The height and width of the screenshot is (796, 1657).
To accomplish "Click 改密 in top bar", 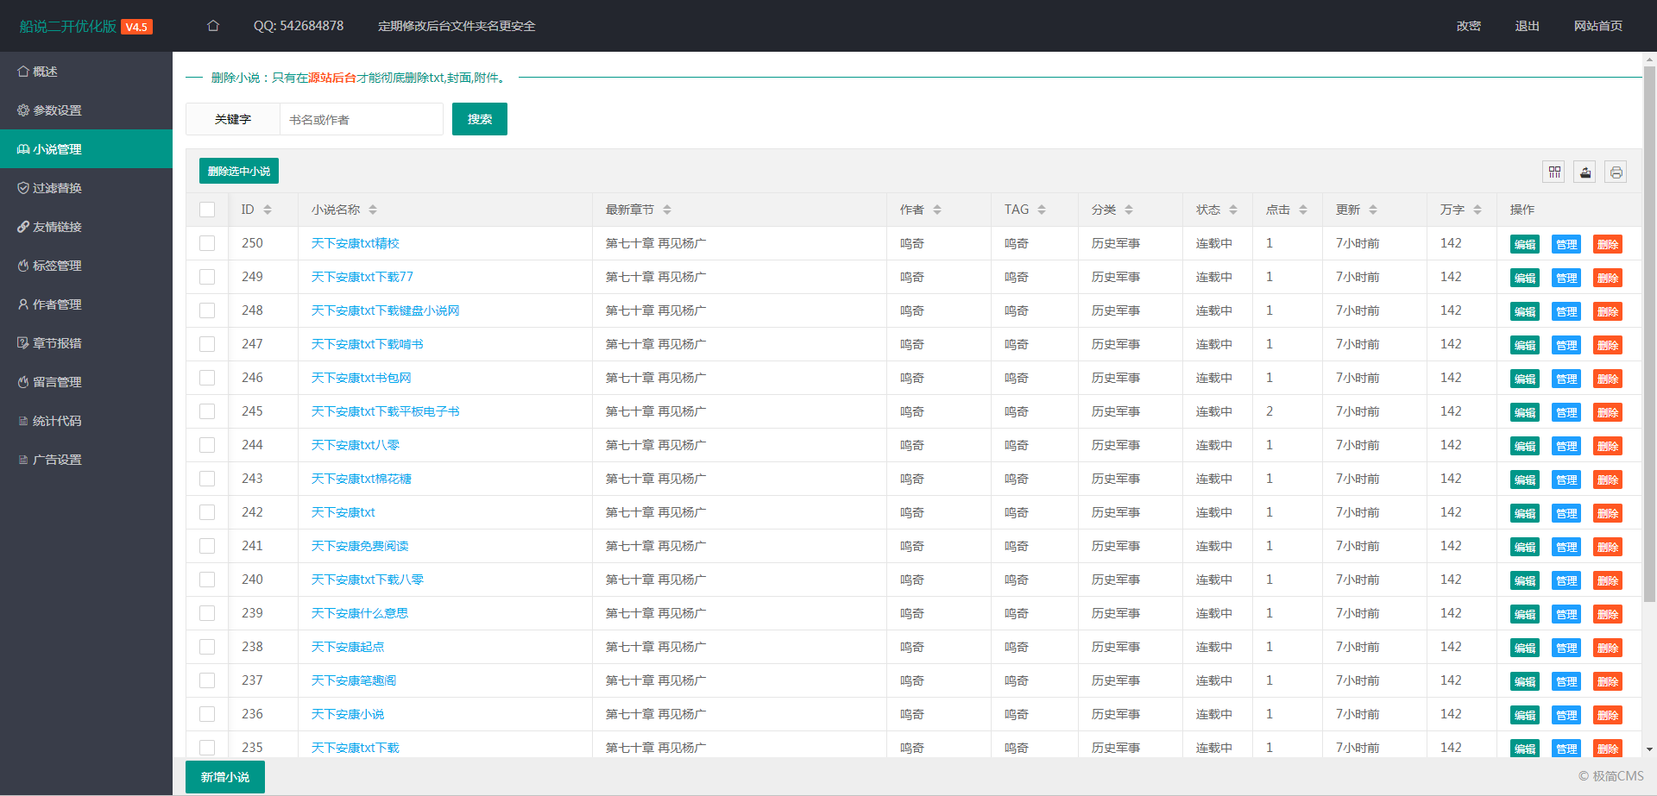I will pyautogui.click(x=1469, y=26).
